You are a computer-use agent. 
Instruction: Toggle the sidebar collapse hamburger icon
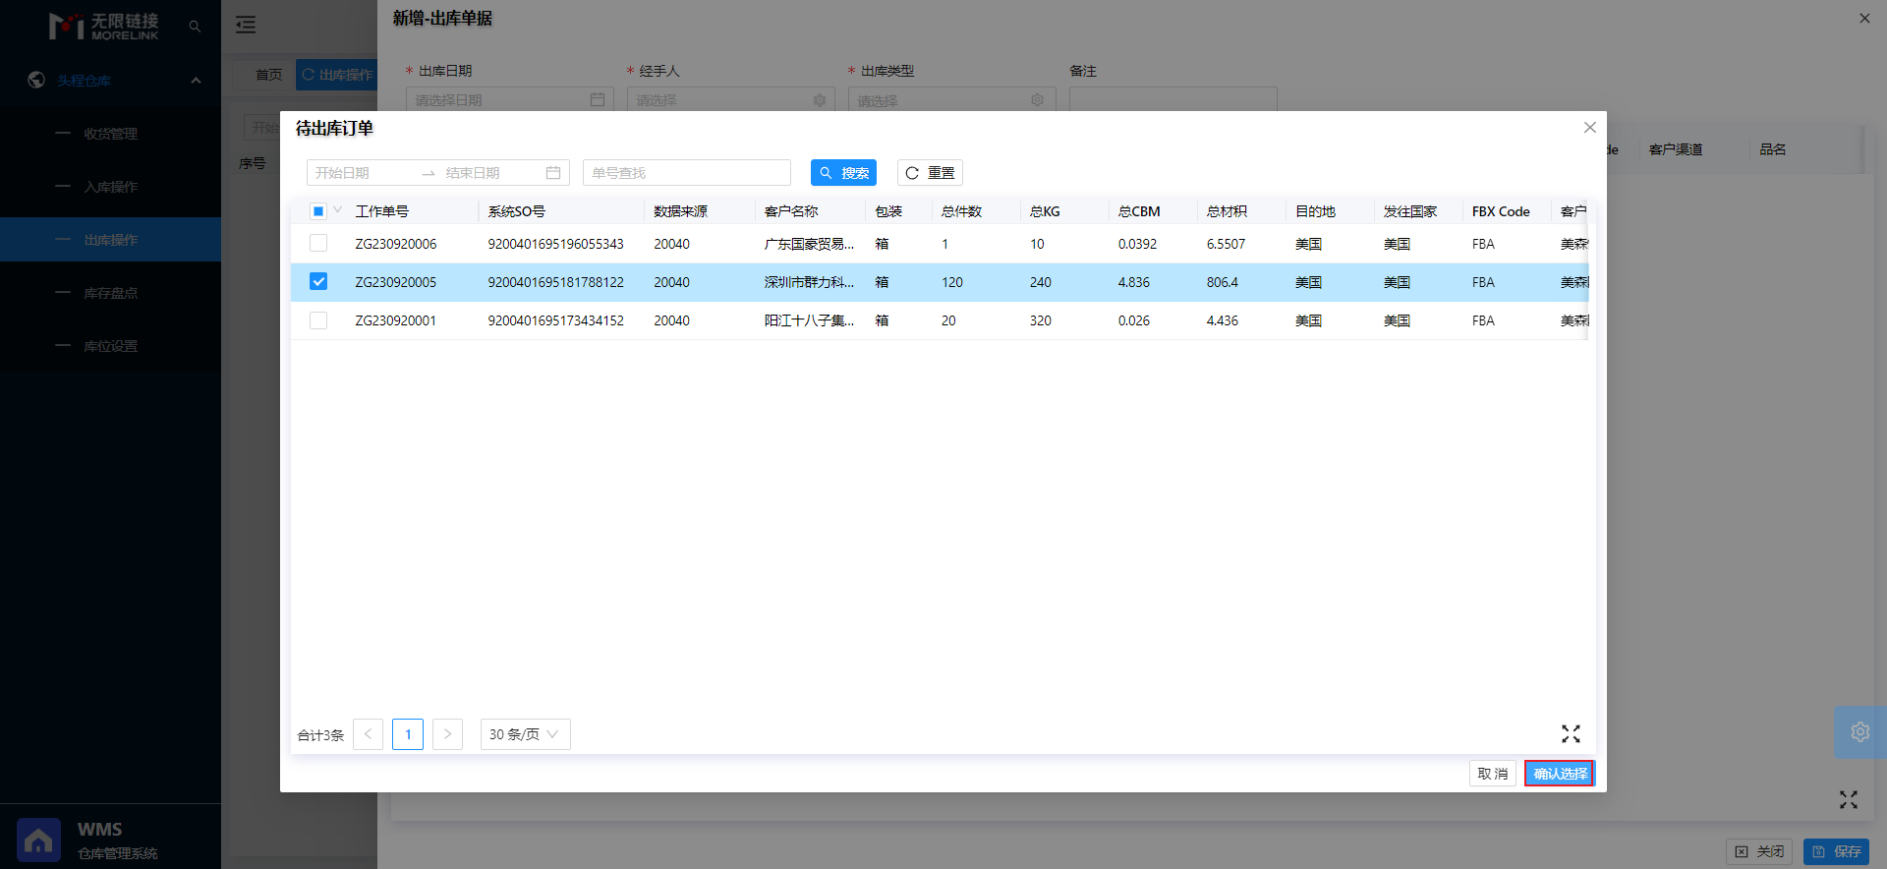[x=246, y=26]
